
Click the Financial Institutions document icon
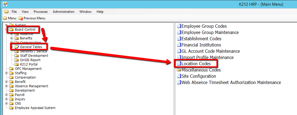(179, 45)
